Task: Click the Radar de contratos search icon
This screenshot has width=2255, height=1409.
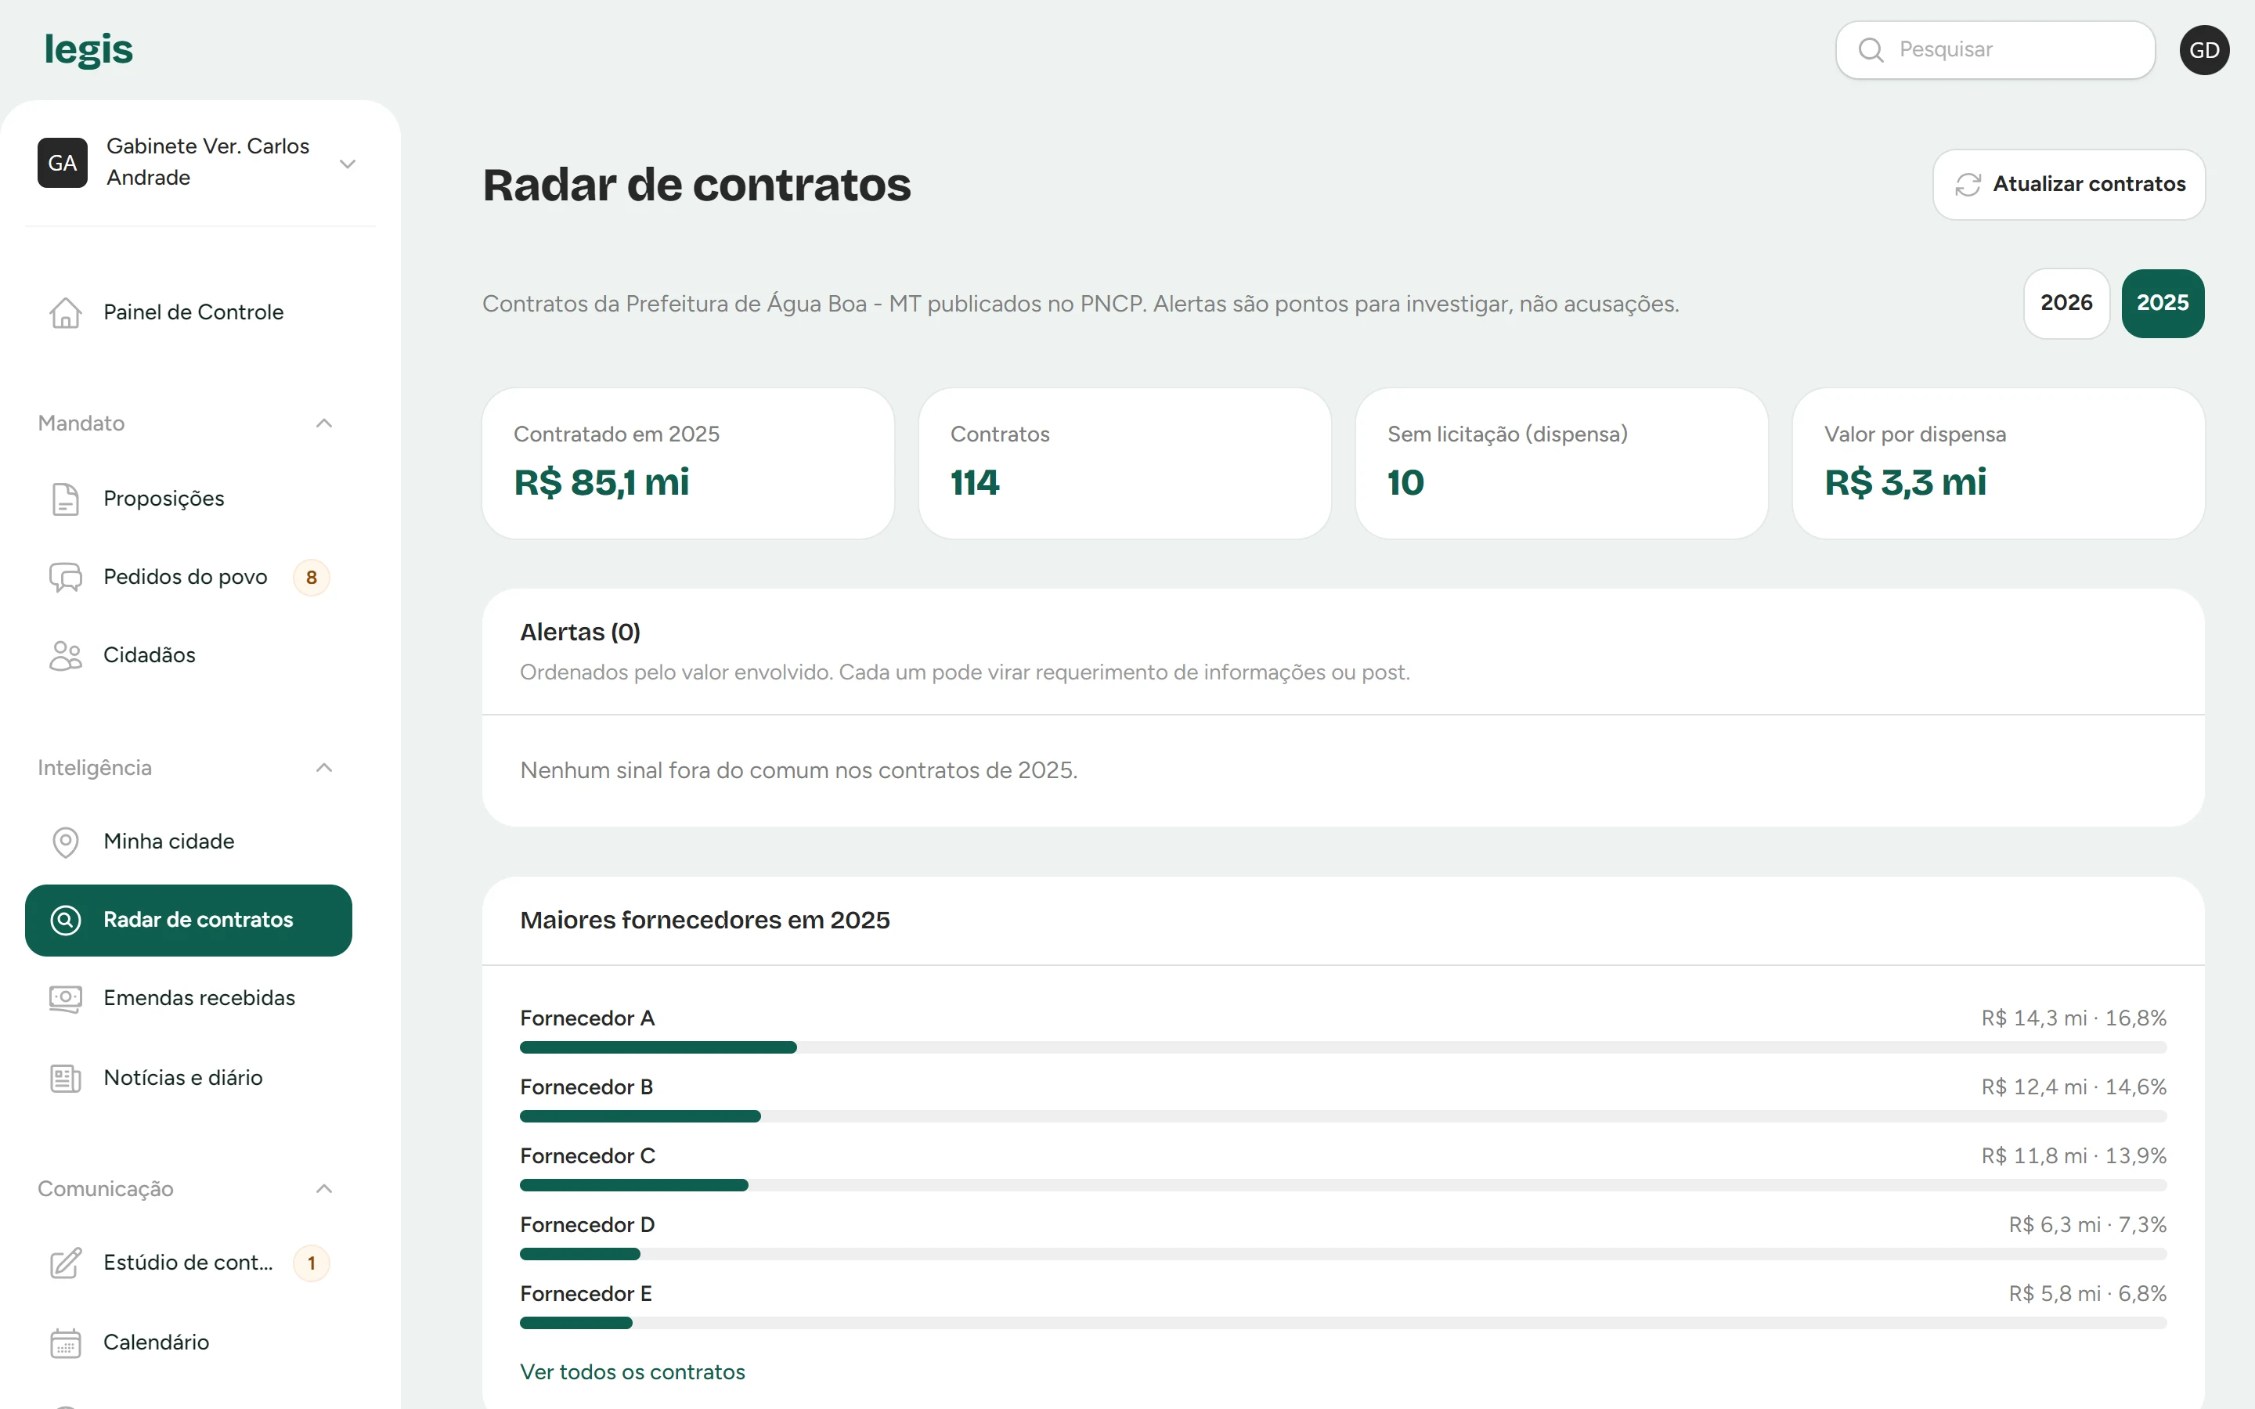Action: [65, 920]
